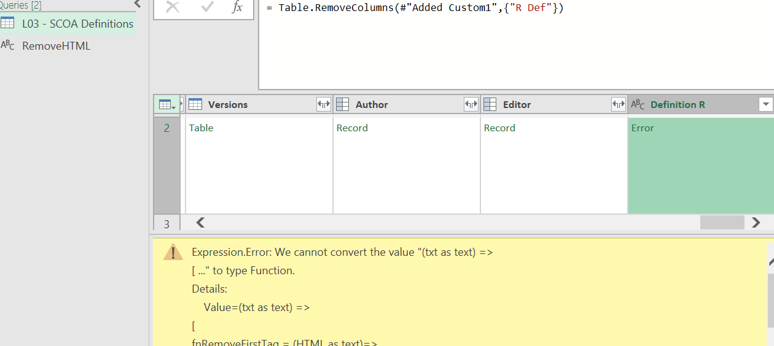
Task: Select the Error cell in Definition R
Action: (x=701, y=164)
